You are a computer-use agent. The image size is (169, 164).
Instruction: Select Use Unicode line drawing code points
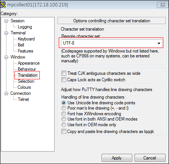[64, 103]
